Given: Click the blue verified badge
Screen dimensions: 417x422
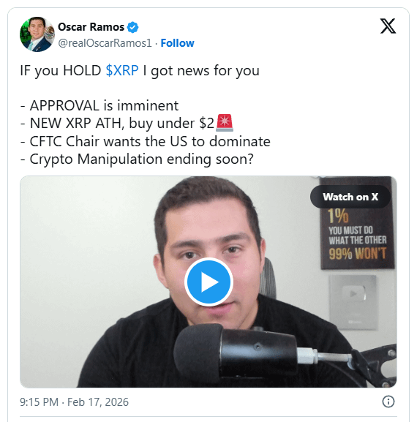Looking at the screenshot, I should click(x=132, y=27).
